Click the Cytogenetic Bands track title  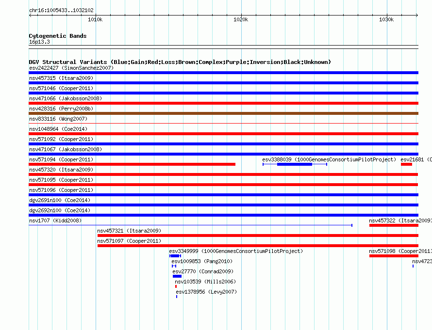pyautogui.click(x=58, y=36)
